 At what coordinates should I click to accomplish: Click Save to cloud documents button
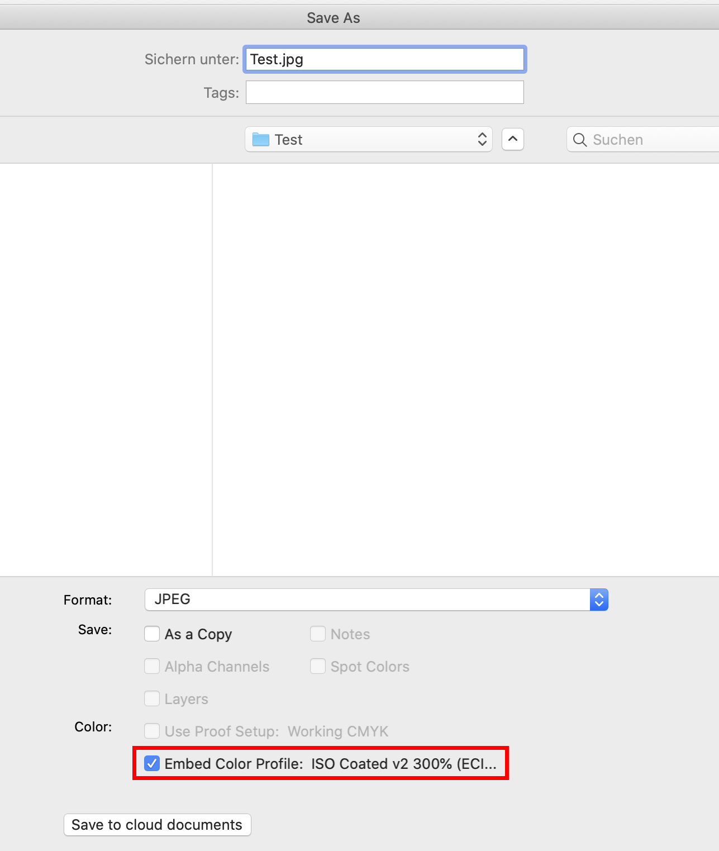coord(157,825)
